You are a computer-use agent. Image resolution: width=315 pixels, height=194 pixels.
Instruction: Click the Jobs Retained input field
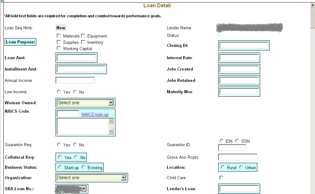click(x=239, y=80)
